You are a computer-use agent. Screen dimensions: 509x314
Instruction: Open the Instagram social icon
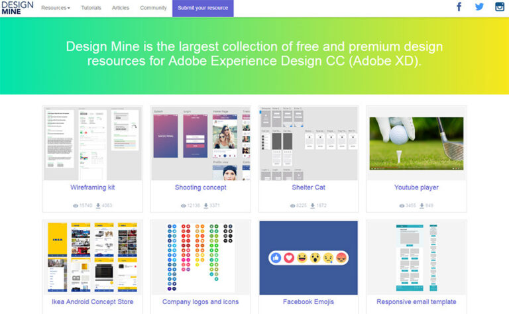[x=499, y=7]
